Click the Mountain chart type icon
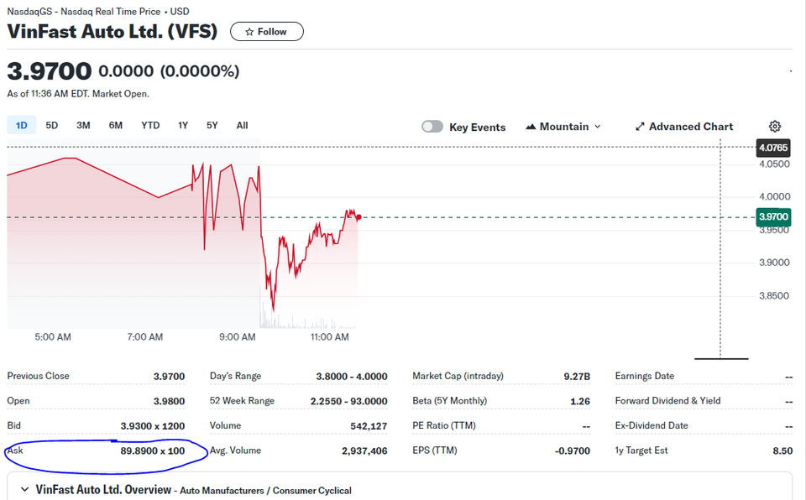The width and height of the screenshot is (806, 500). pyautogui.click(x=531, y=127)
